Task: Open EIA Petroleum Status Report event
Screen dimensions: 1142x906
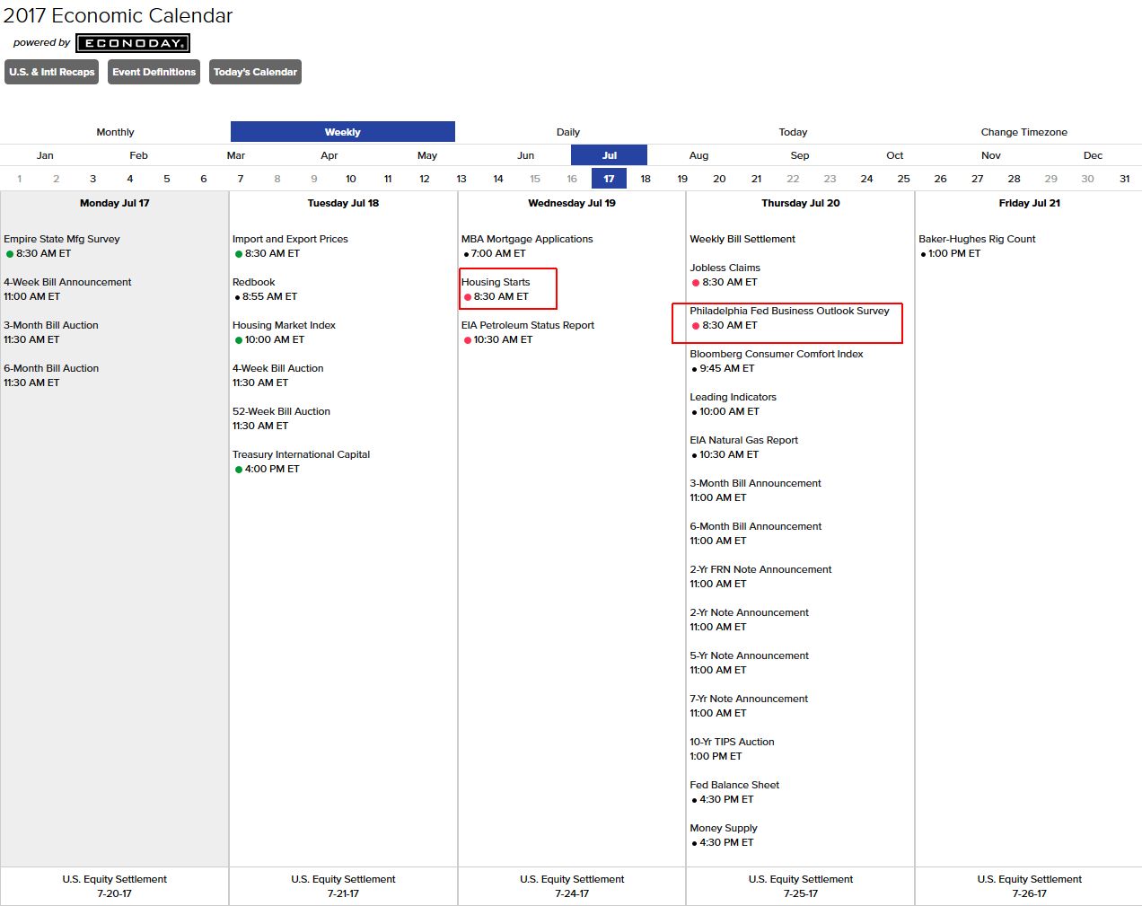Action: (x=528, y=325)
